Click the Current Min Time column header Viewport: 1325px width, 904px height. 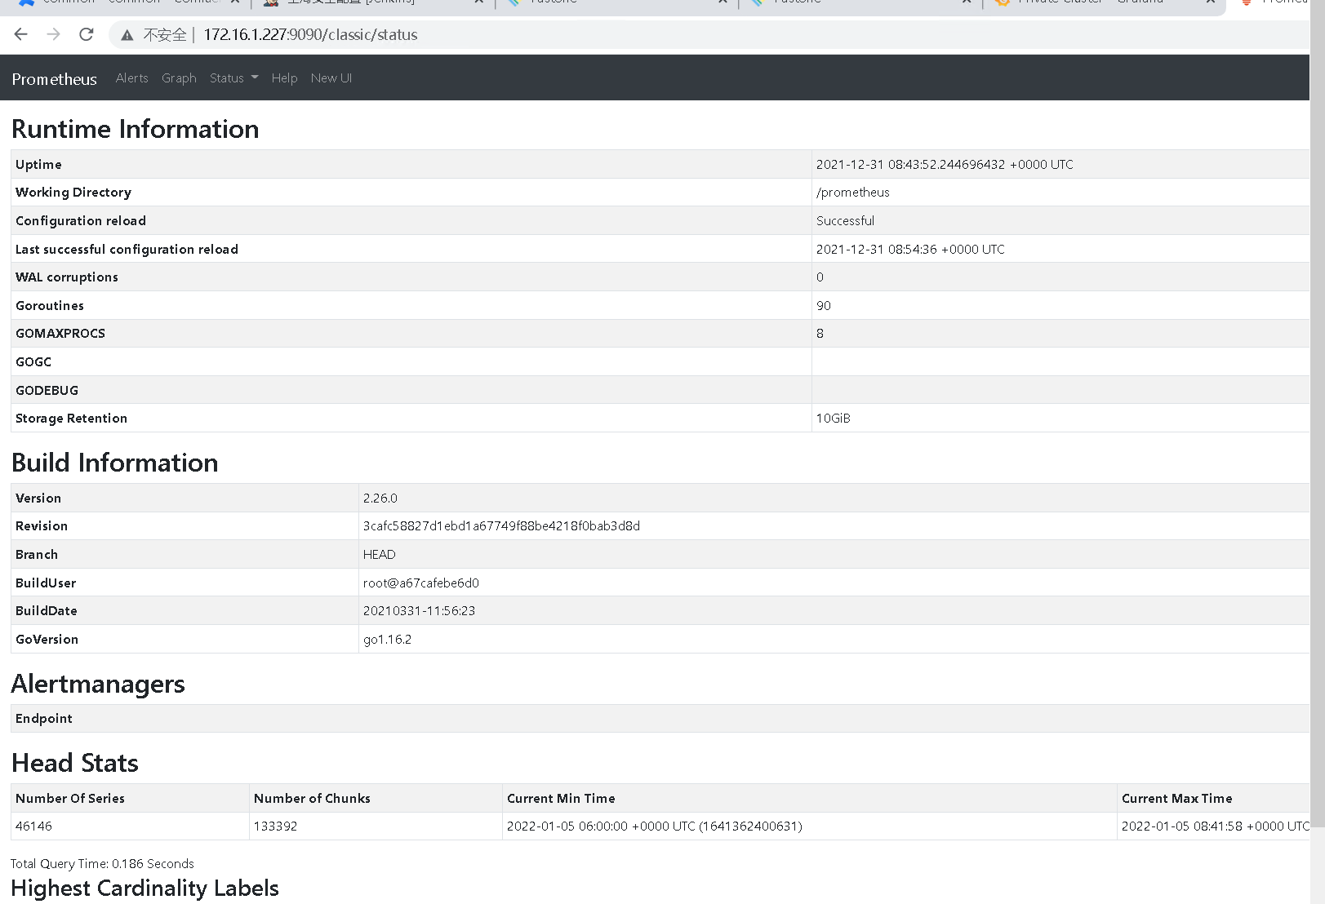pyautogui.click(x=561, y=799)
